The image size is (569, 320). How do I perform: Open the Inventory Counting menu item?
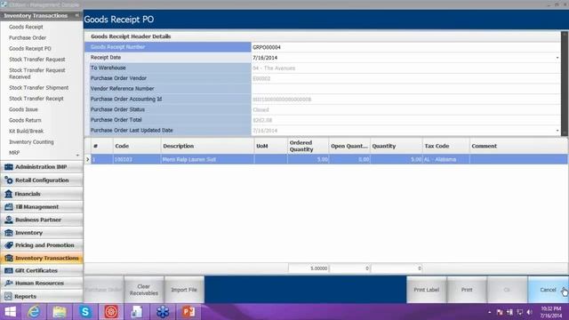31,142
